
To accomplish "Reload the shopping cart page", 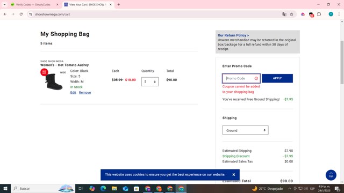I will [x=21, y=14].
